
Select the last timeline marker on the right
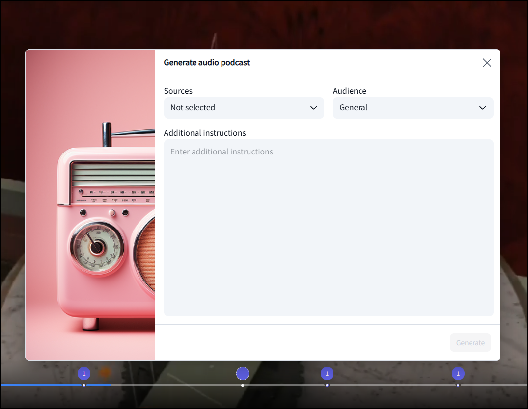[458, 374]
